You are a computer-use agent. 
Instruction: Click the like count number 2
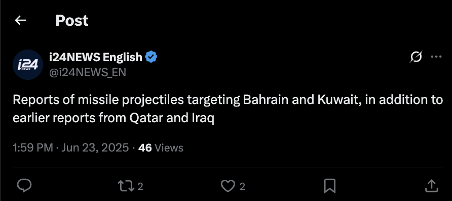point(242,187)
